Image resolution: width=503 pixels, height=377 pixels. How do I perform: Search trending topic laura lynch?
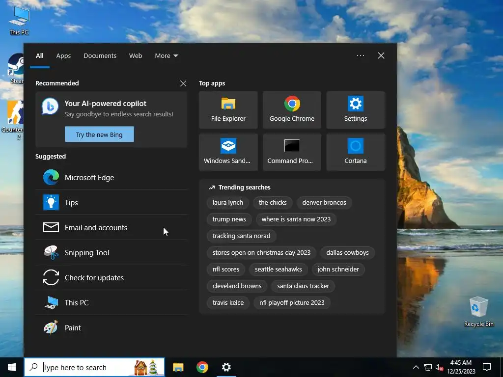[x=228, y=203]
